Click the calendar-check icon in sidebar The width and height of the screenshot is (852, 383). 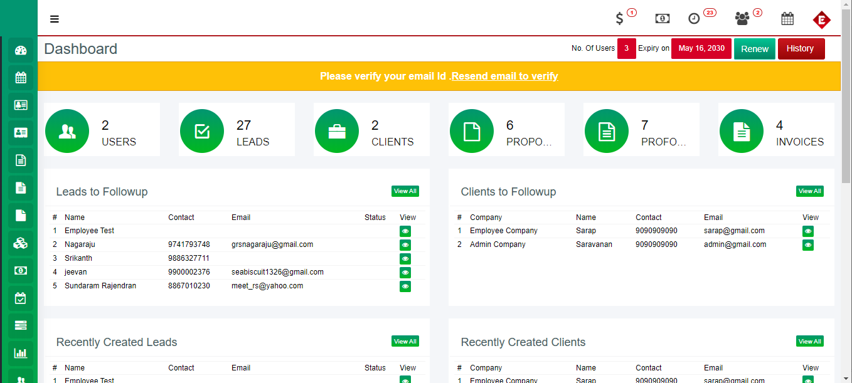[21, 298]
